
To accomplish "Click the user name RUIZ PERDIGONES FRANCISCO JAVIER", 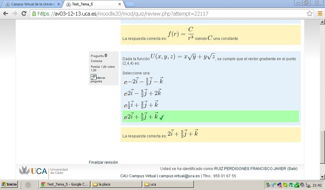I will point(250,169).
